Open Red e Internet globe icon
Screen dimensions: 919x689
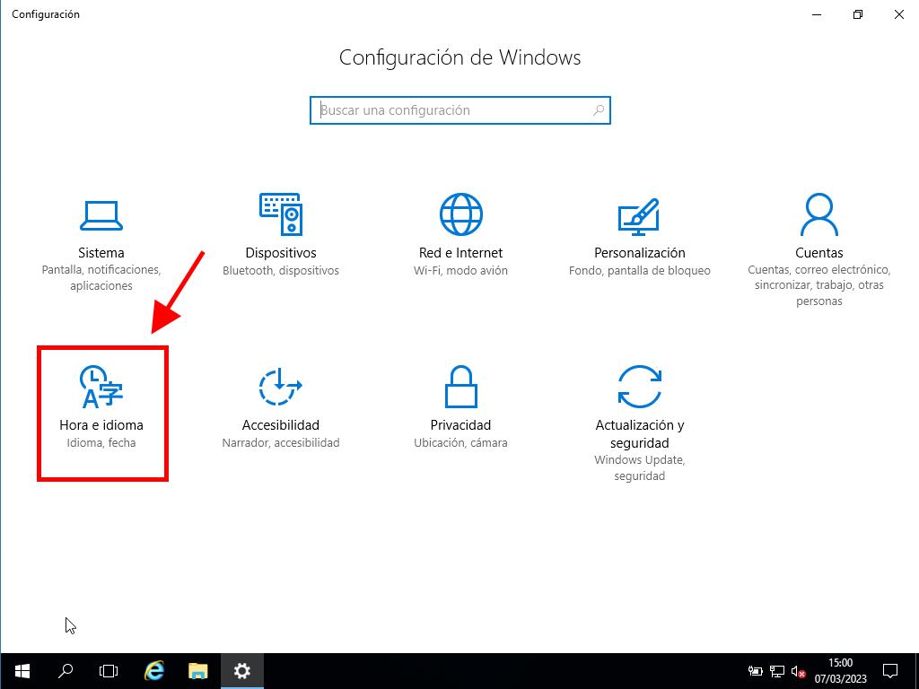[460, 214]
